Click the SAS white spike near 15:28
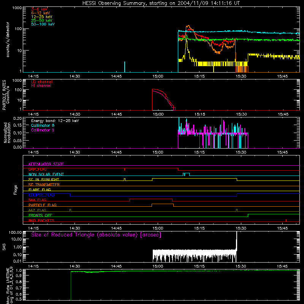Viewport: 304px width, 304px height. [236, 241]
